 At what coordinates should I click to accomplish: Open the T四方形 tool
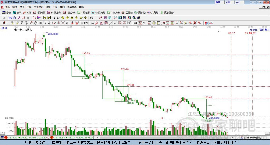[x=84, y=13]
